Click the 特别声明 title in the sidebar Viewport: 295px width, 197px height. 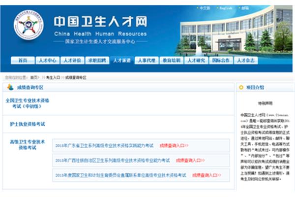click(x=265, y=103)
